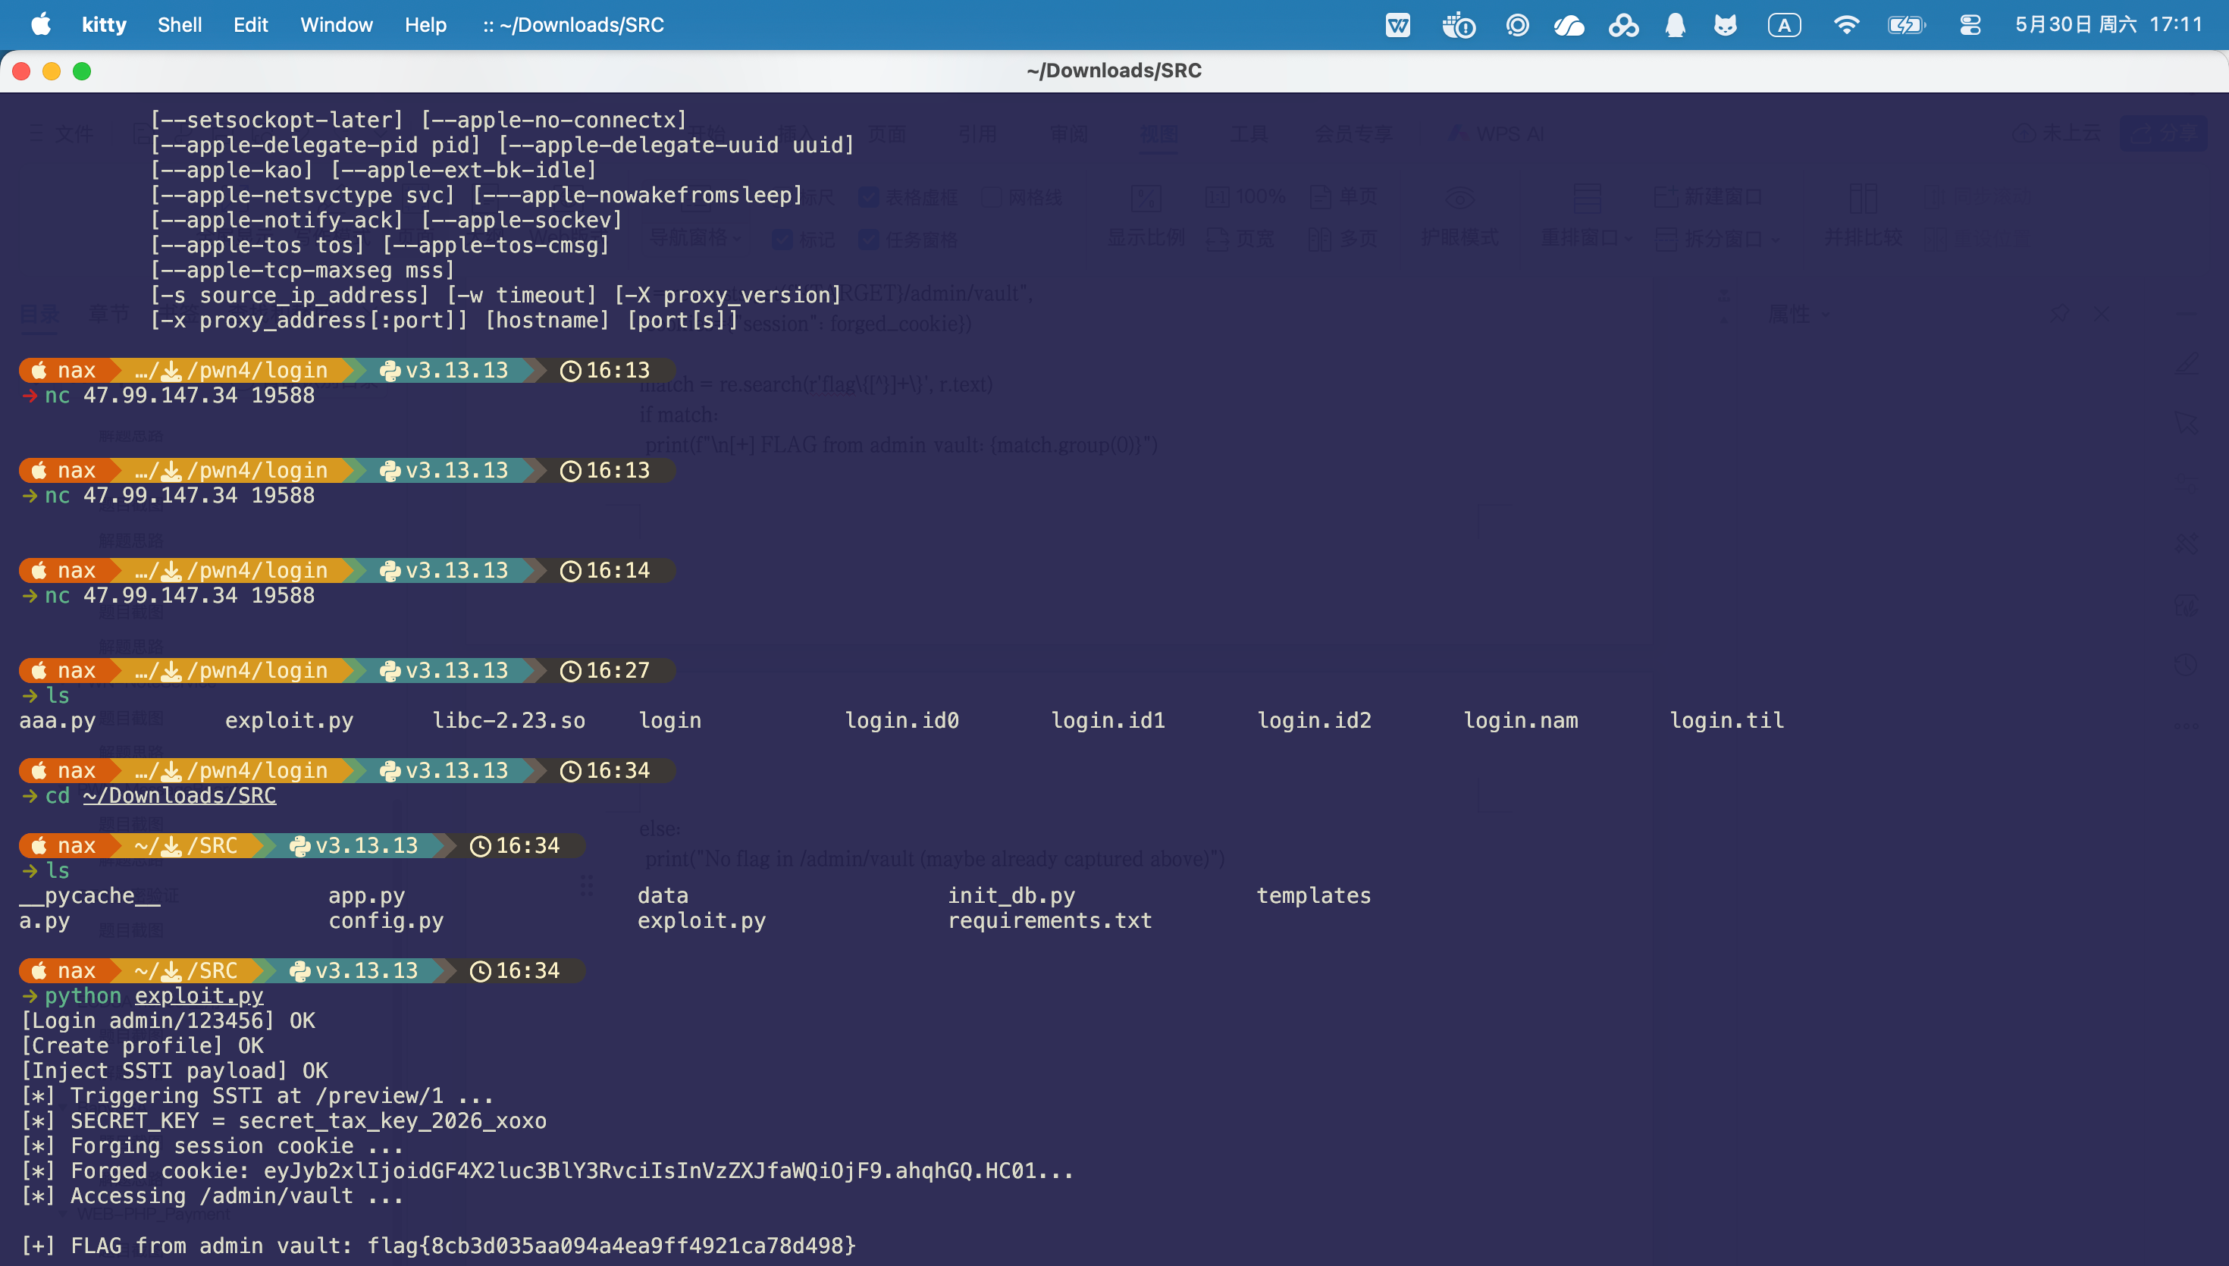This screenshot has width=2229, height=1266.
Task: Open the cloud drive status icon
Action: tap(1569, 25)
